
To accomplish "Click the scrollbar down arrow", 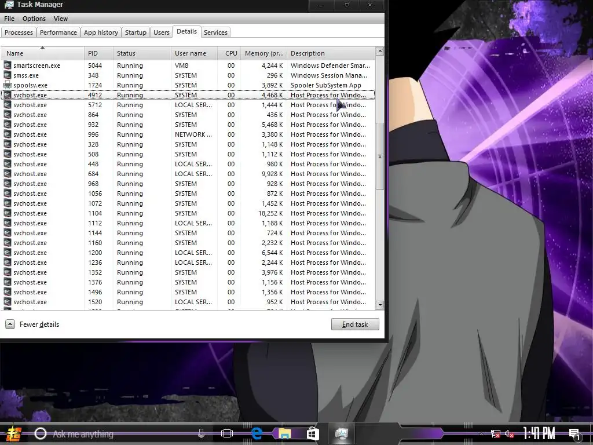I will tap(380, 305).
